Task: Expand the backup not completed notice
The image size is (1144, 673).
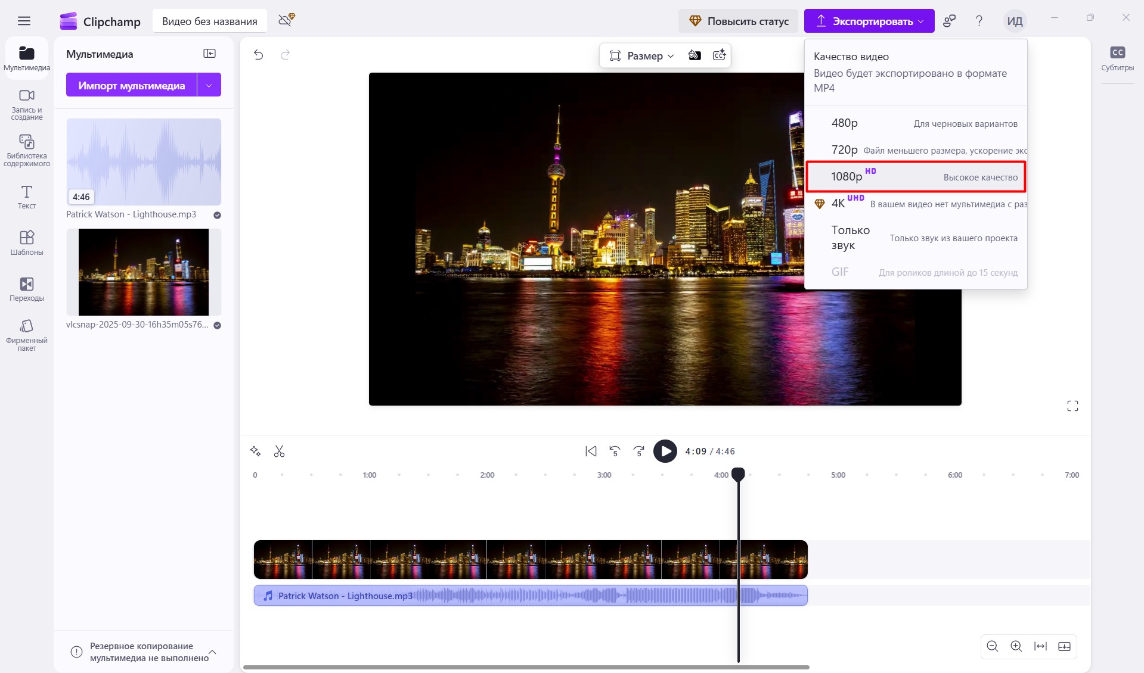Action: tap(212, 652)
